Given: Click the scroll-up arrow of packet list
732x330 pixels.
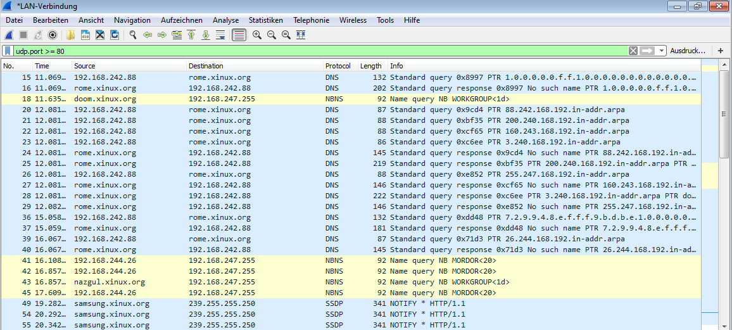Looking at the screenshot, I should pos(724,65).
